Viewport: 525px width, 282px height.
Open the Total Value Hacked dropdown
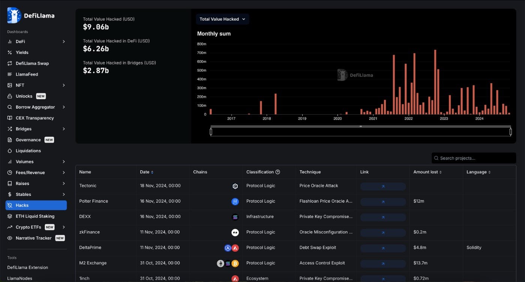(222, 19)
